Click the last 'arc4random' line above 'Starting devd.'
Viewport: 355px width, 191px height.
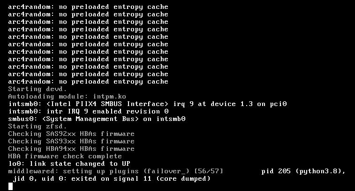pos(88,81)
